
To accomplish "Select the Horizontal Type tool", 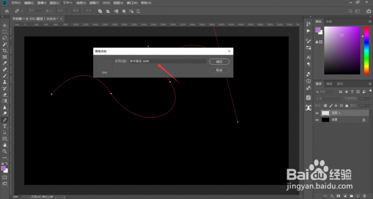I will point(5,126).
